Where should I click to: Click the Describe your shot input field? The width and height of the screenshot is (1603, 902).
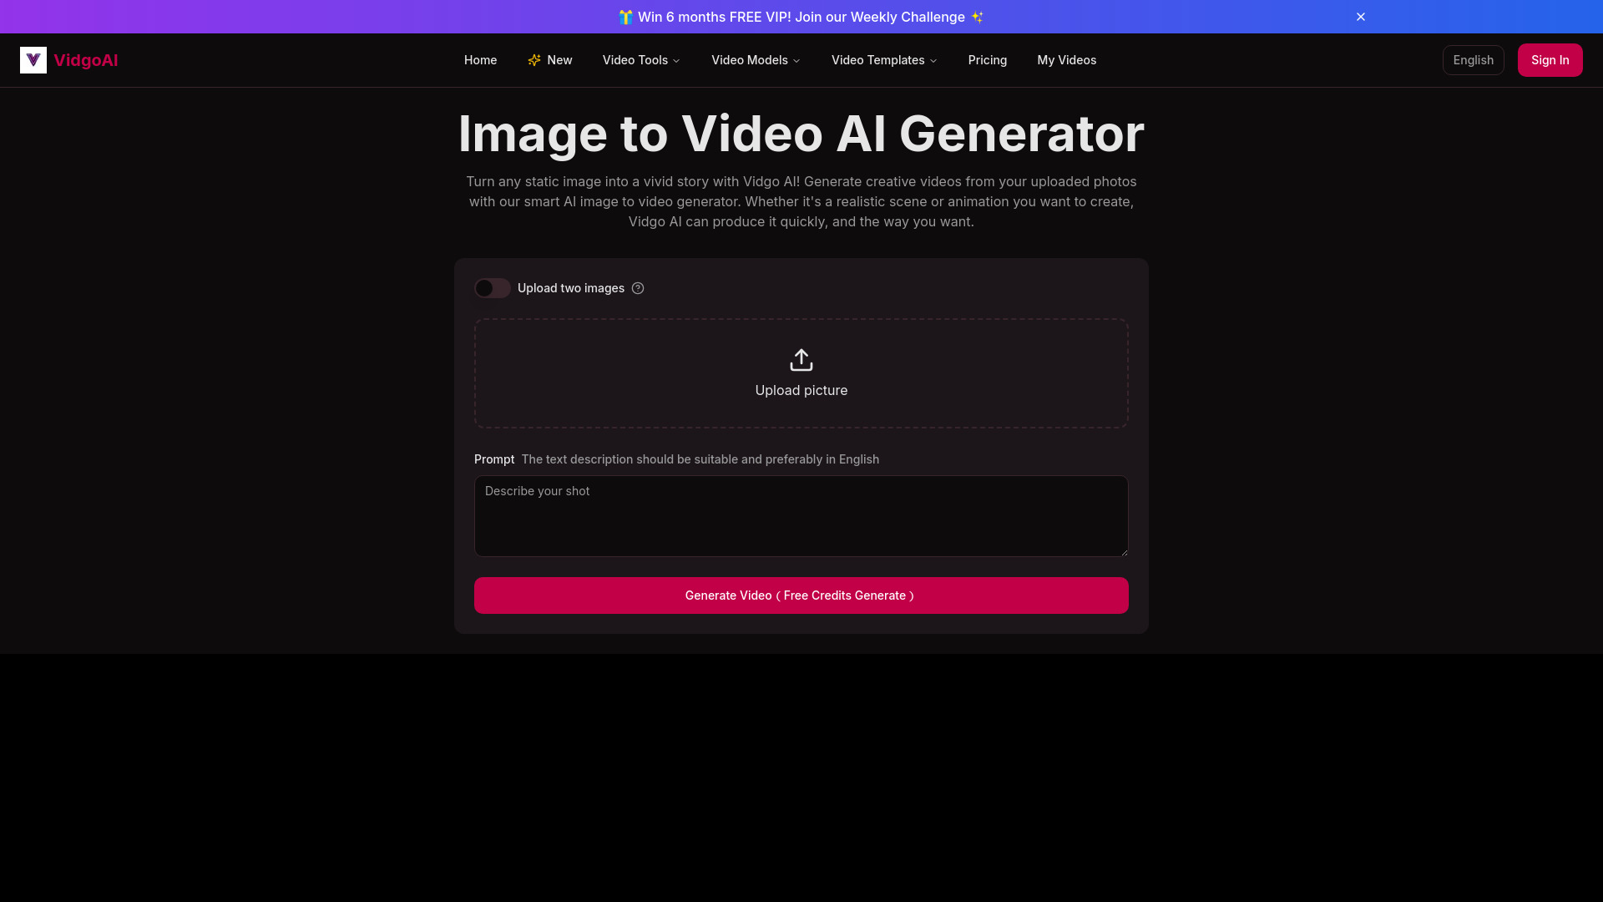[x=801, y=515]
